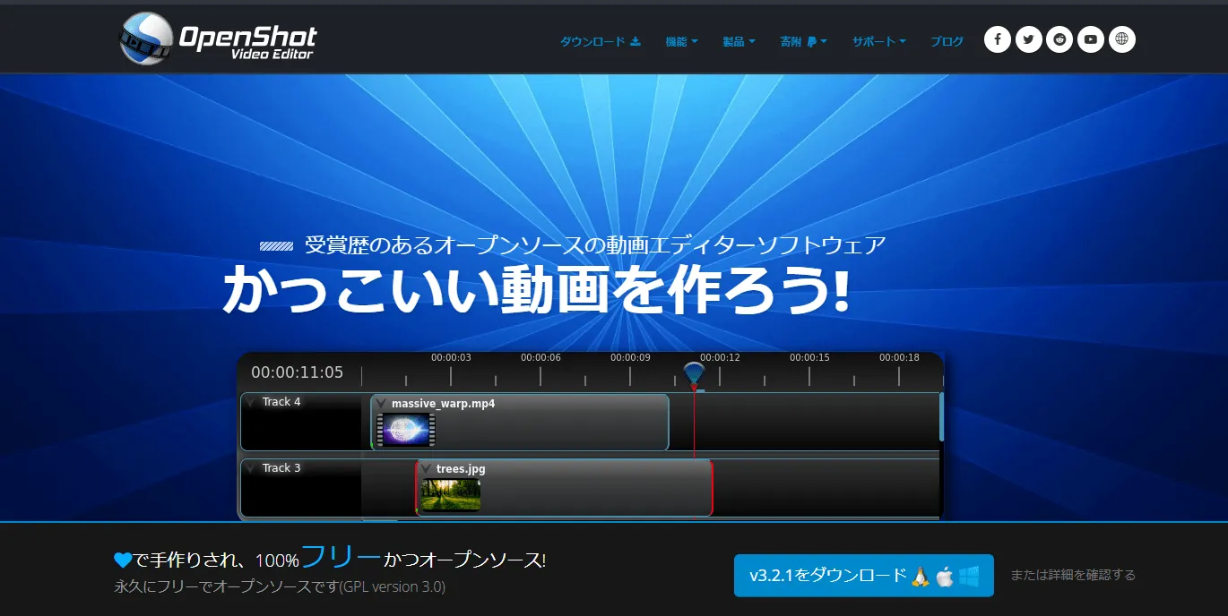Expand the 製品 dropdown menu
The width and height of the screenshot is (1228, 616).
[x=739, y=41]
